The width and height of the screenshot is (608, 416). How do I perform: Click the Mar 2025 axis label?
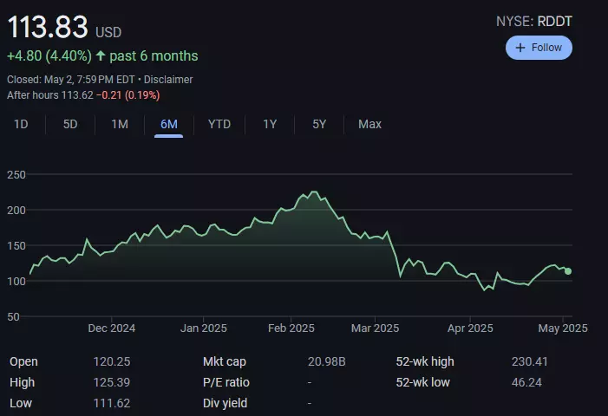(x=375, y=328)
